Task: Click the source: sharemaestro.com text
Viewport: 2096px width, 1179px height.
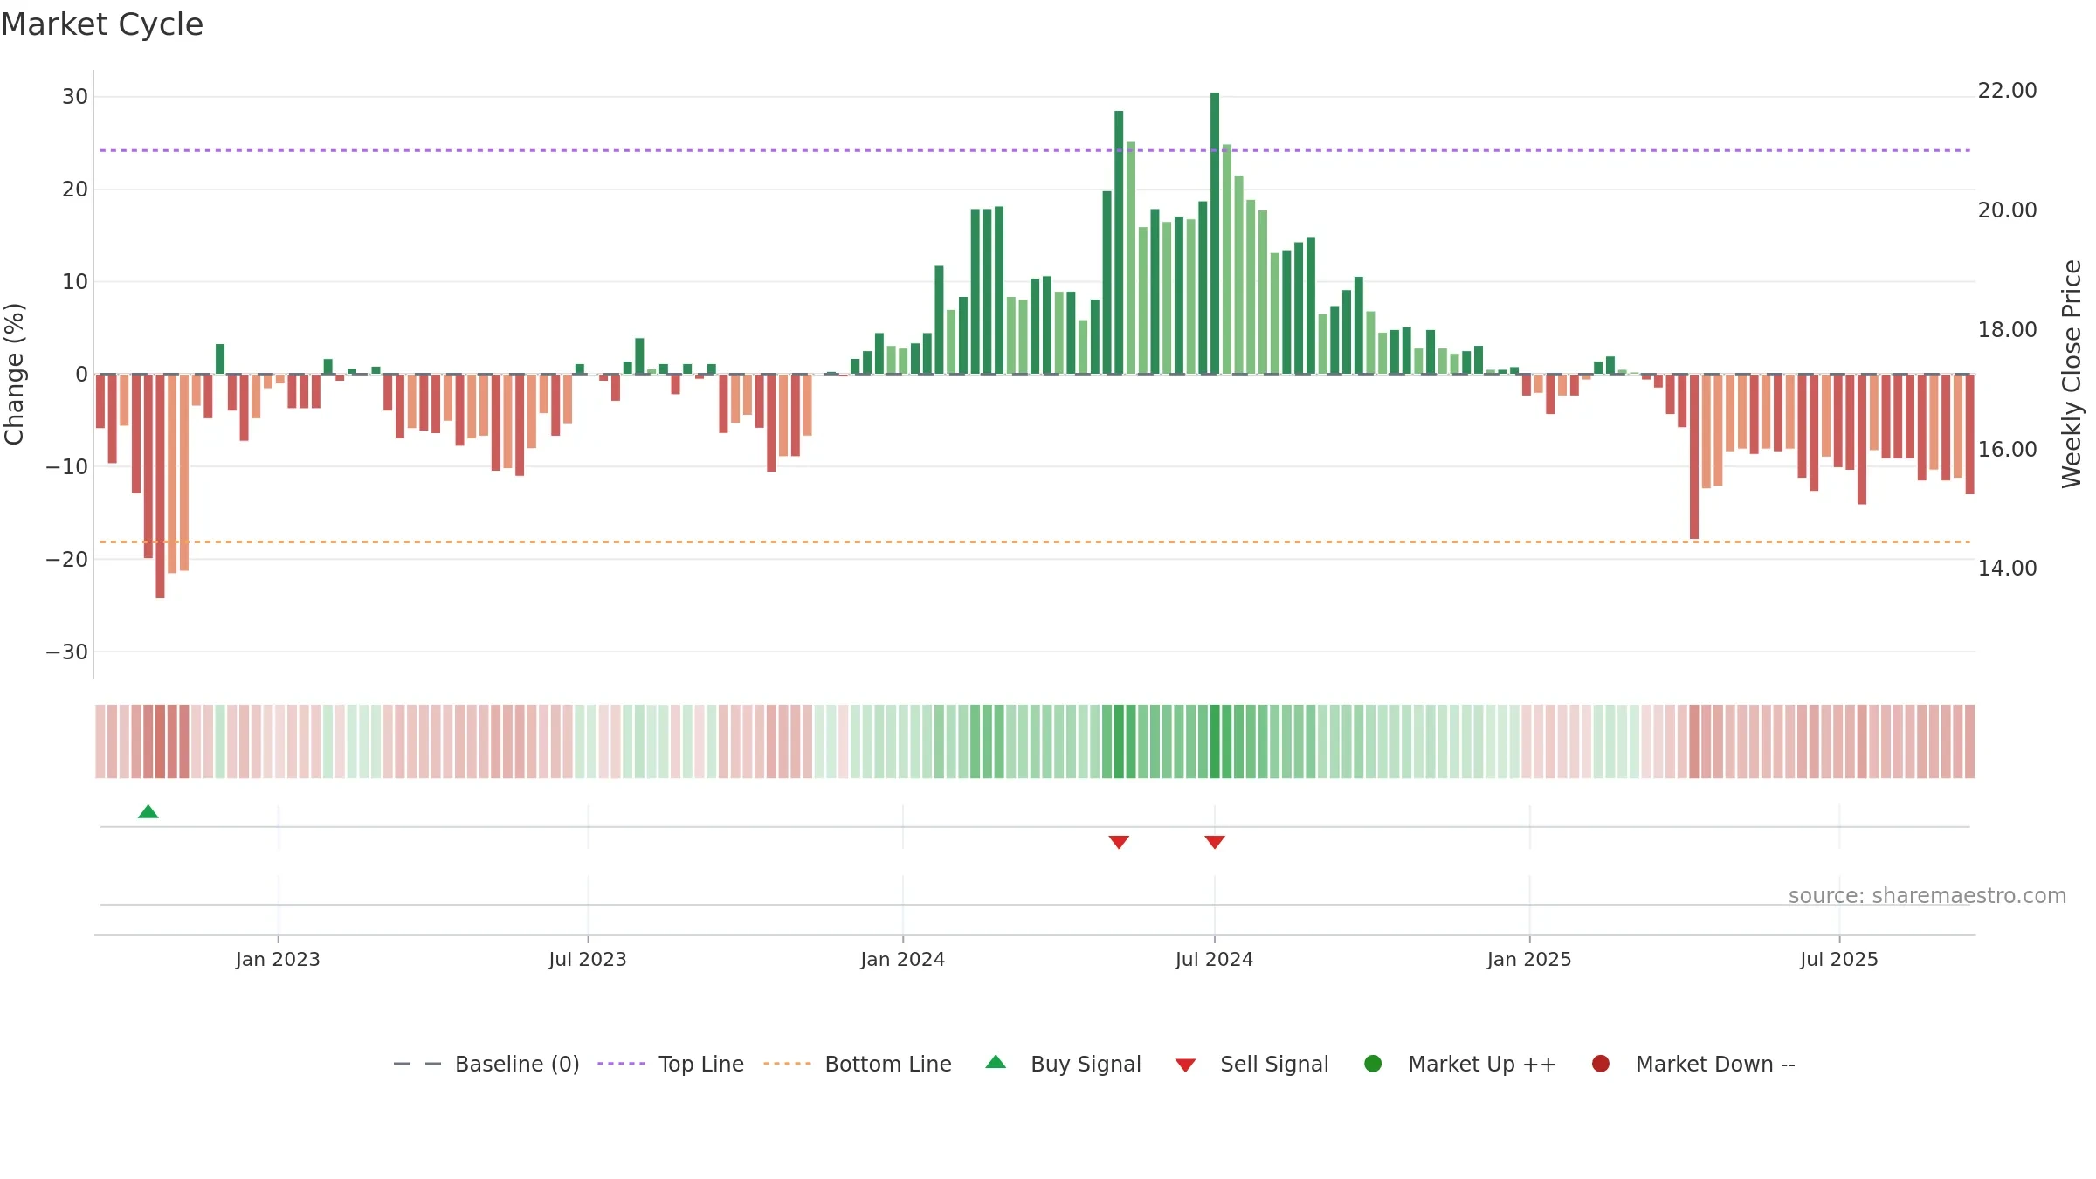Action: click(x=1927, y=896)
